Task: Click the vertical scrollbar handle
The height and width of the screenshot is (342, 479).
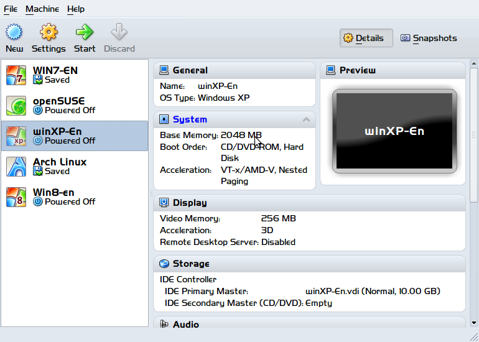Action: tap(474, 135)
